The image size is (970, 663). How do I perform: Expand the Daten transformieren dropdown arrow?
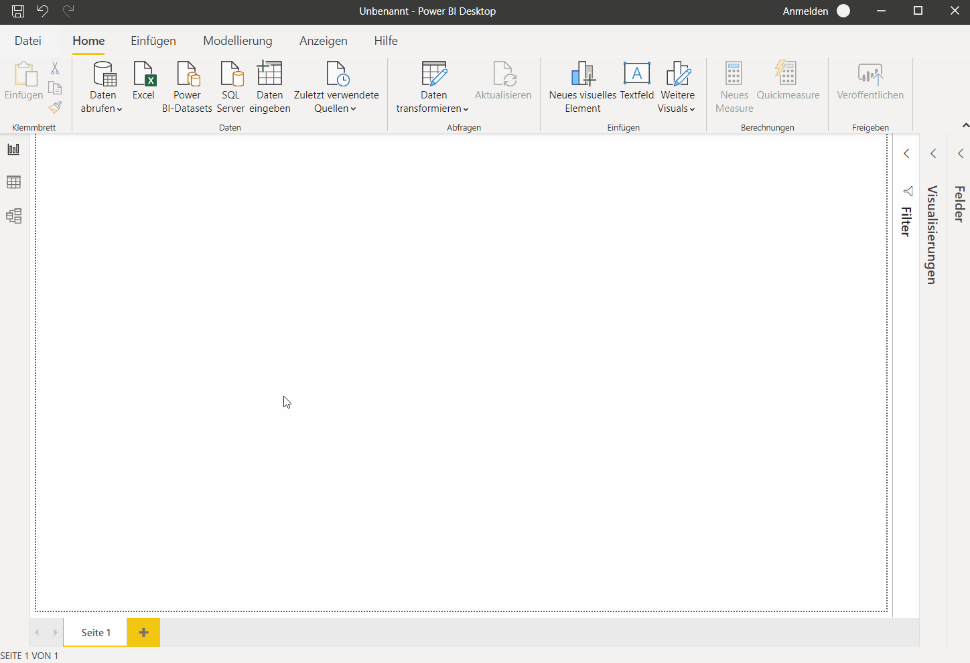pos(466,109)
